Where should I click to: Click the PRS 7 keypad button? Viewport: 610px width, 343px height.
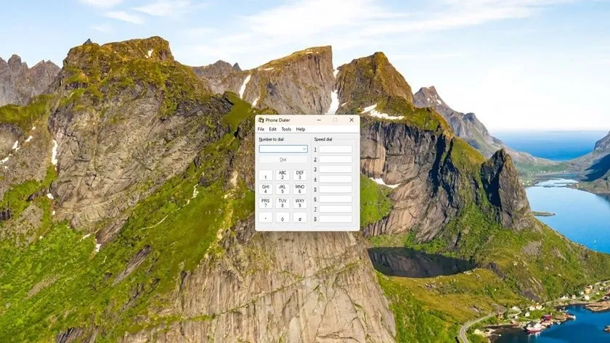click(x=266, y=203)
